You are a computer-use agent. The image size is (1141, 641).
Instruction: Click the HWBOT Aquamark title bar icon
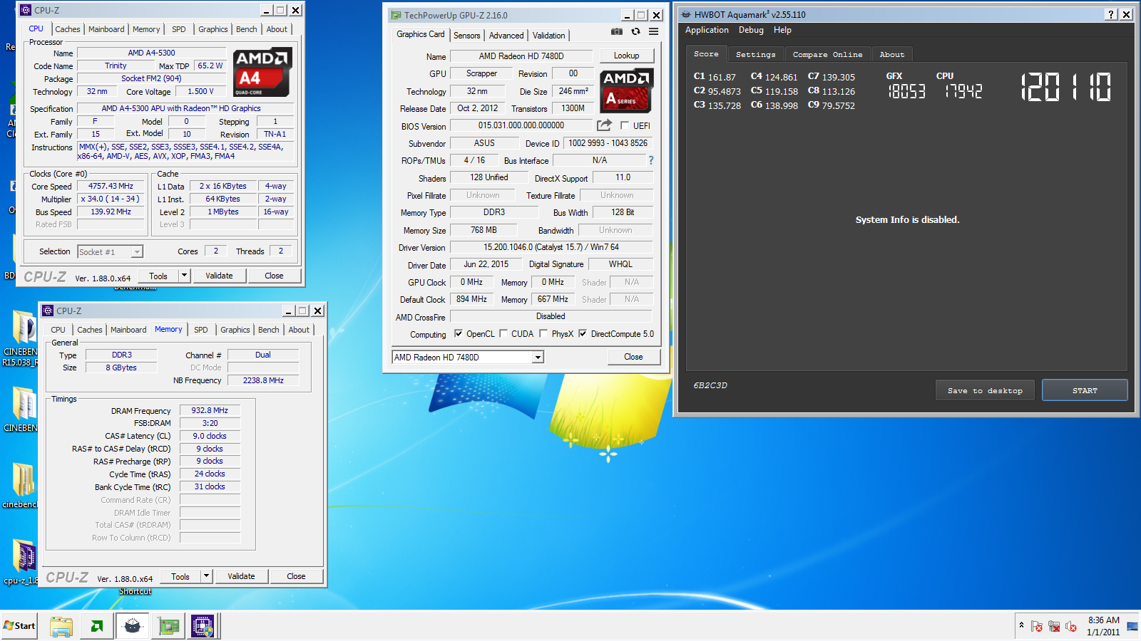tap(686, 14)
